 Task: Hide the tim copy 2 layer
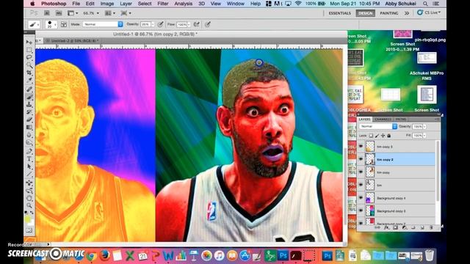[x=361, y=159]
